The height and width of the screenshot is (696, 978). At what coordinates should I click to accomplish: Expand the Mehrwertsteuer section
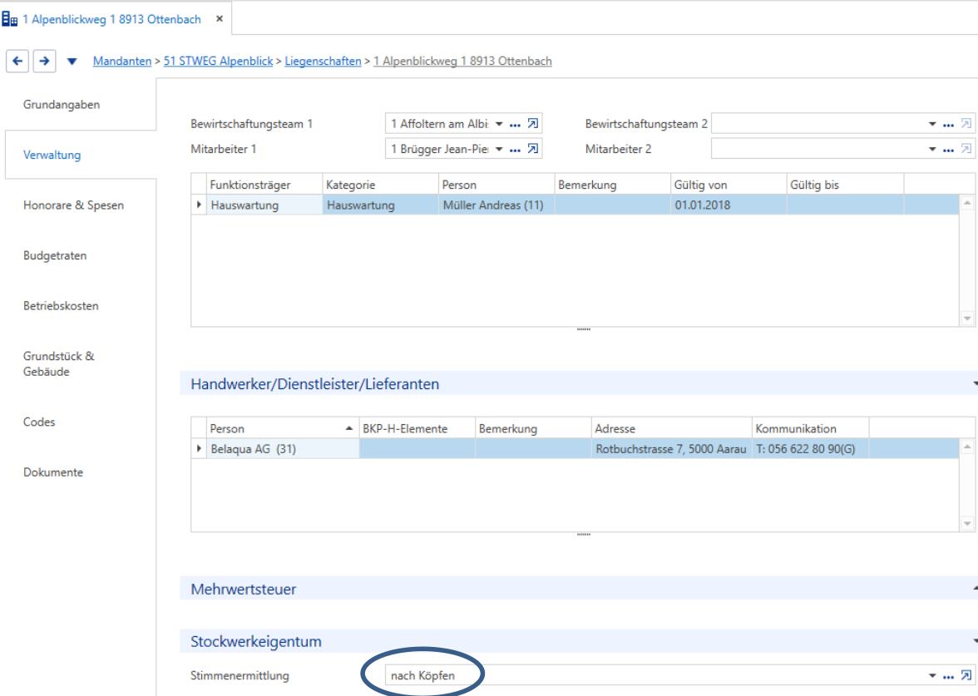(x=975, y=589)
